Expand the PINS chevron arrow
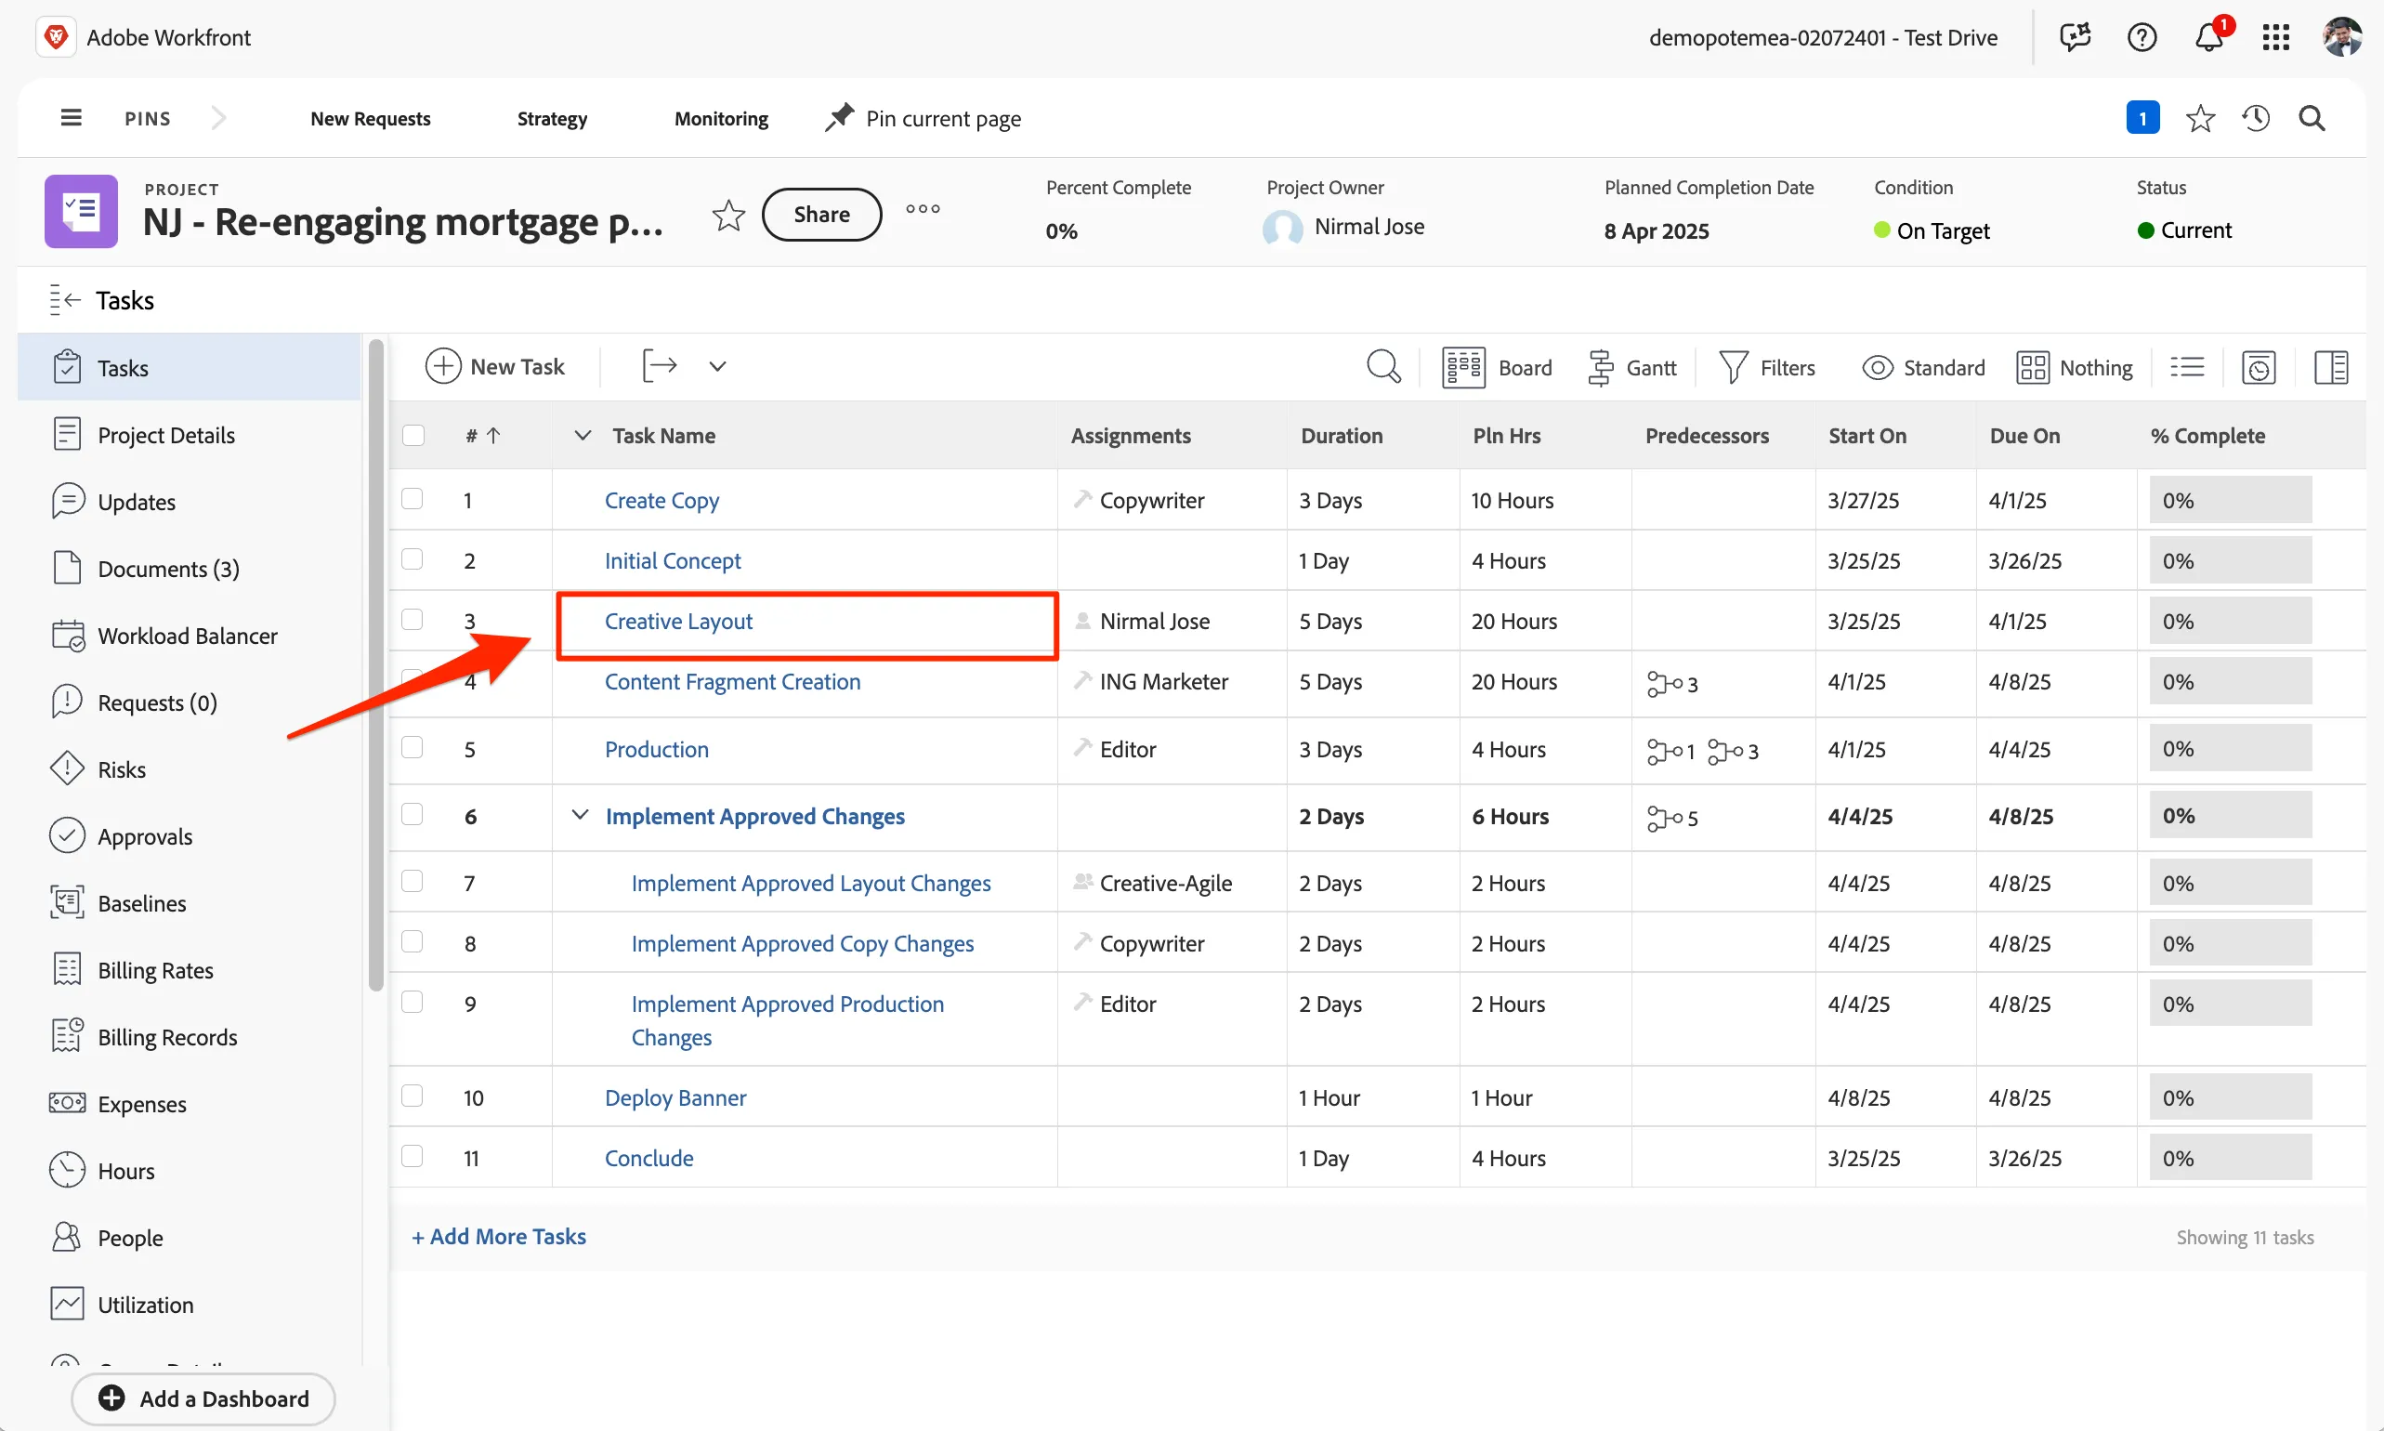The image size is (2384, 1431). [x=219, y=118]
